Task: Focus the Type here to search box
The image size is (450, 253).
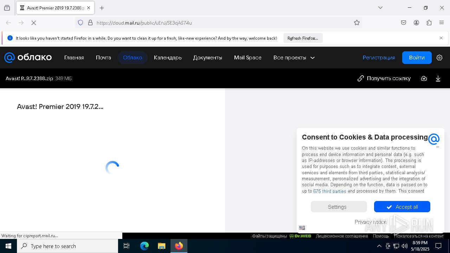Action: [x=67, y=246]
